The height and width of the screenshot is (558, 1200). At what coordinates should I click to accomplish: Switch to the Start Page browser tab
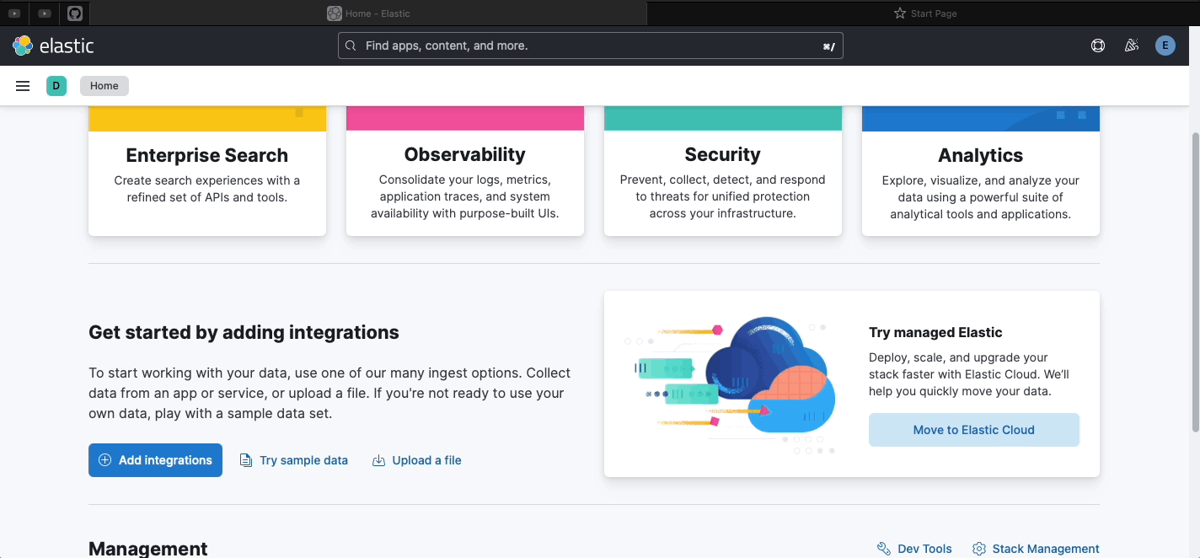pyautogui.click(x=924, y=13)
